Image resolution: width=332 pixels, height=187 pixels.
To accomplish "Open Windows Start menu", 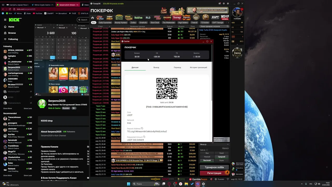I will pyautogui.click(x=128, y=184).
